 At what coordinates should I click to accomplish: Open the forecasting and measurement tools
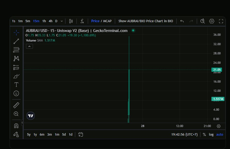point(16,67)
